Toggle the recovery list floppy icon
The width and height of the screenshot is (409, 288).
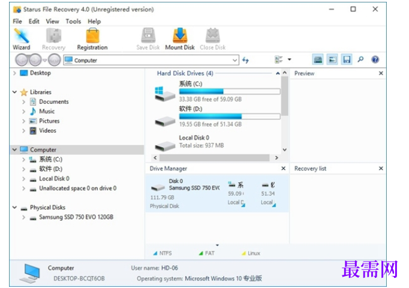tap(347, 60)
